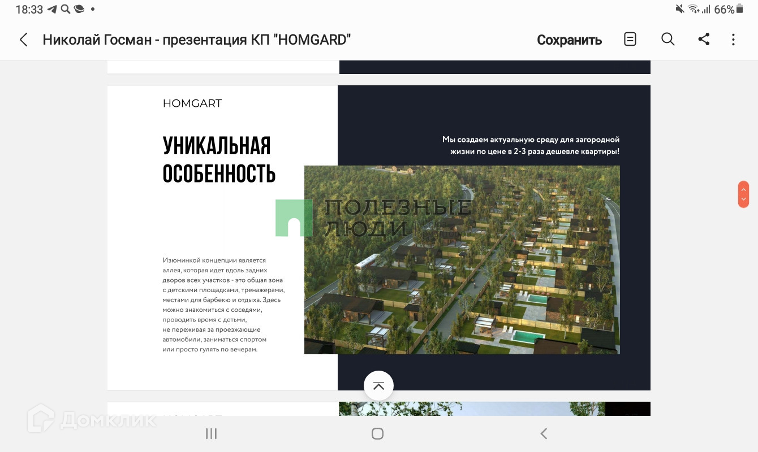Open recent apps in the navigation bar
The width and height of the screenshot is (758, 452).
[x=211, y=433]
